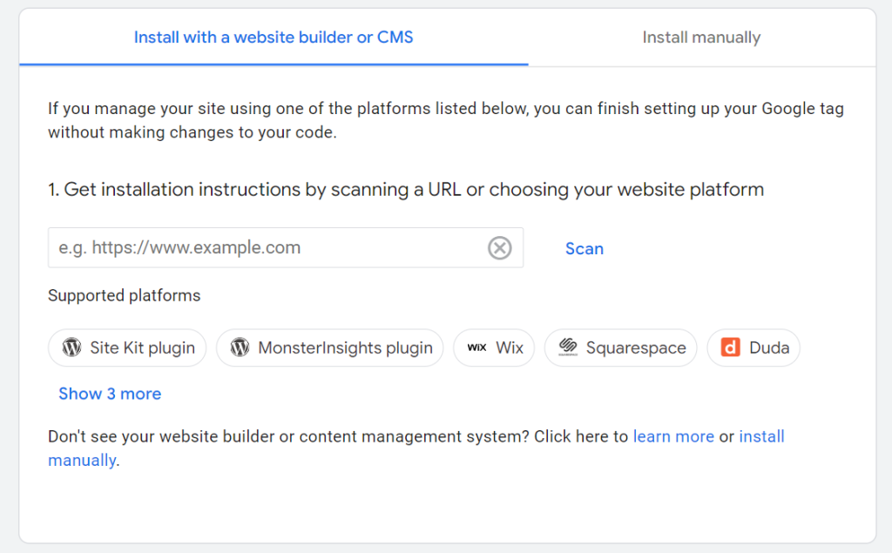Clear the URL field using the circled X icon
The image size is (892, 553).
[x=500, y=248]
